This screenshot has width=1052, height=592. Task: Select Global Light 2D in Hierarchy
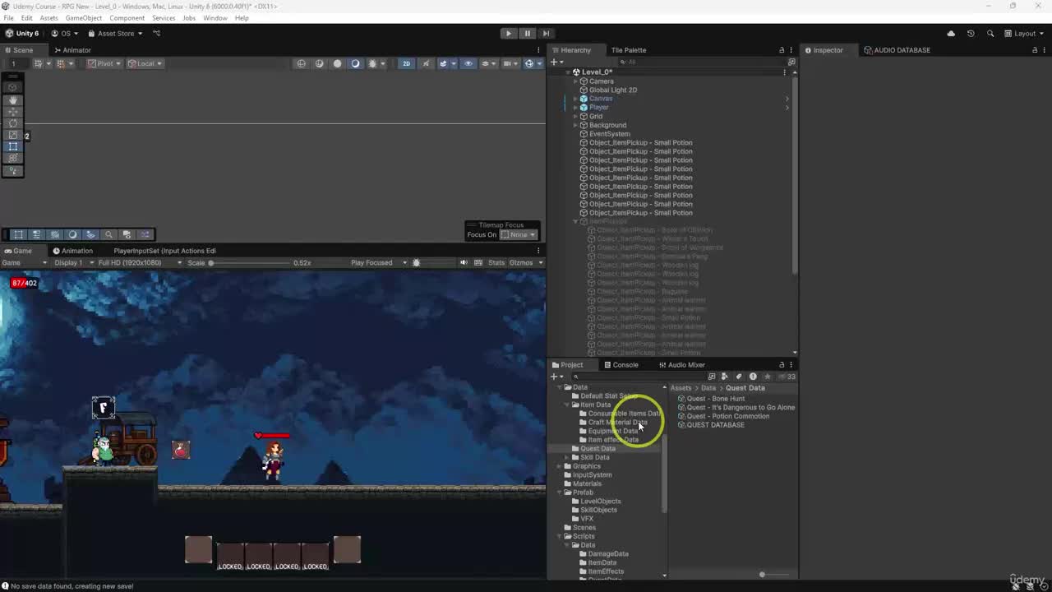tap(612, 90)
